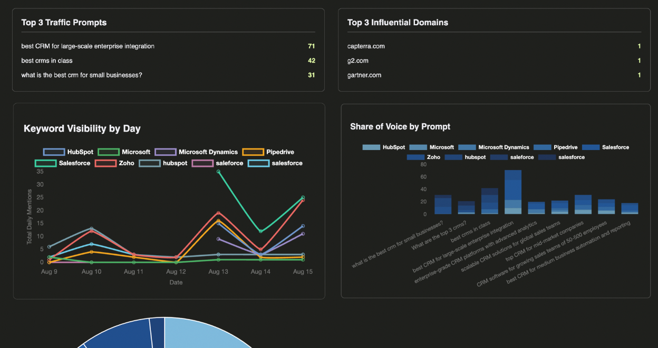Toggle Zoho series in Keyword Visibility legend

pos(115,163)
